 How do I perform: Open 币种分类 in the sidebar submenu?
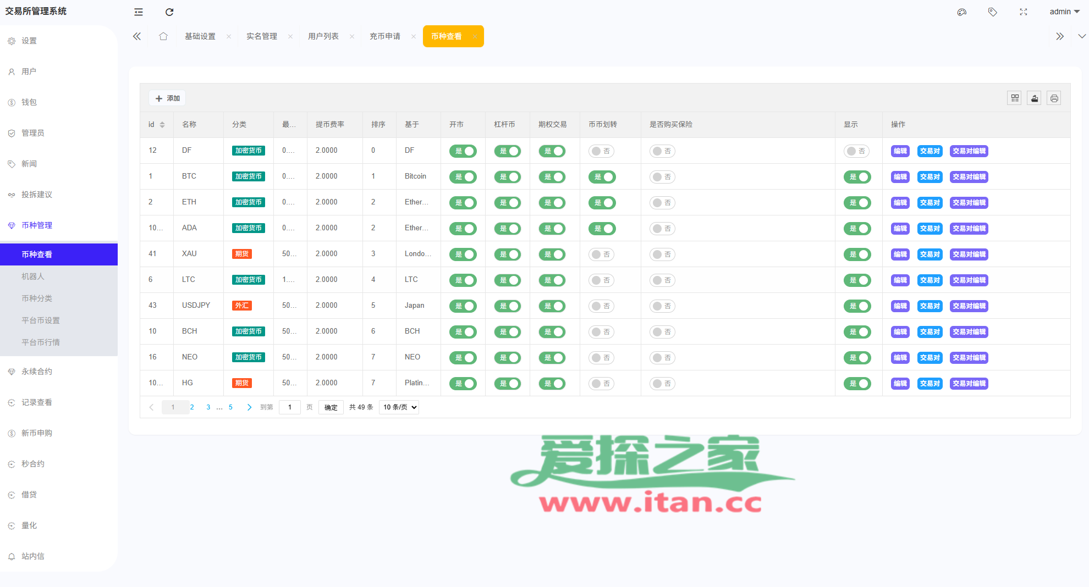[x=37, y=298]
